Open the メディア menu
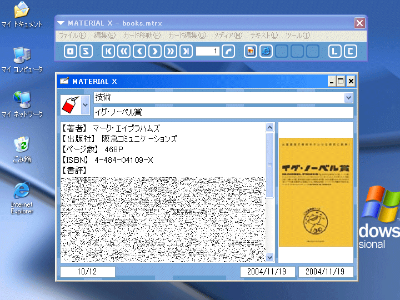Viewport: 400px width, 300px height. click(228, 36)
